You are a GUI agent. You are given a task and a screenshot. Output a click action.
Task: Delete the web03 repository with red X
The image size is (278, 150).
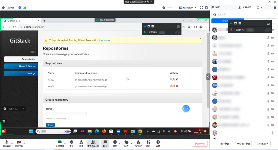tap(177, 86)
